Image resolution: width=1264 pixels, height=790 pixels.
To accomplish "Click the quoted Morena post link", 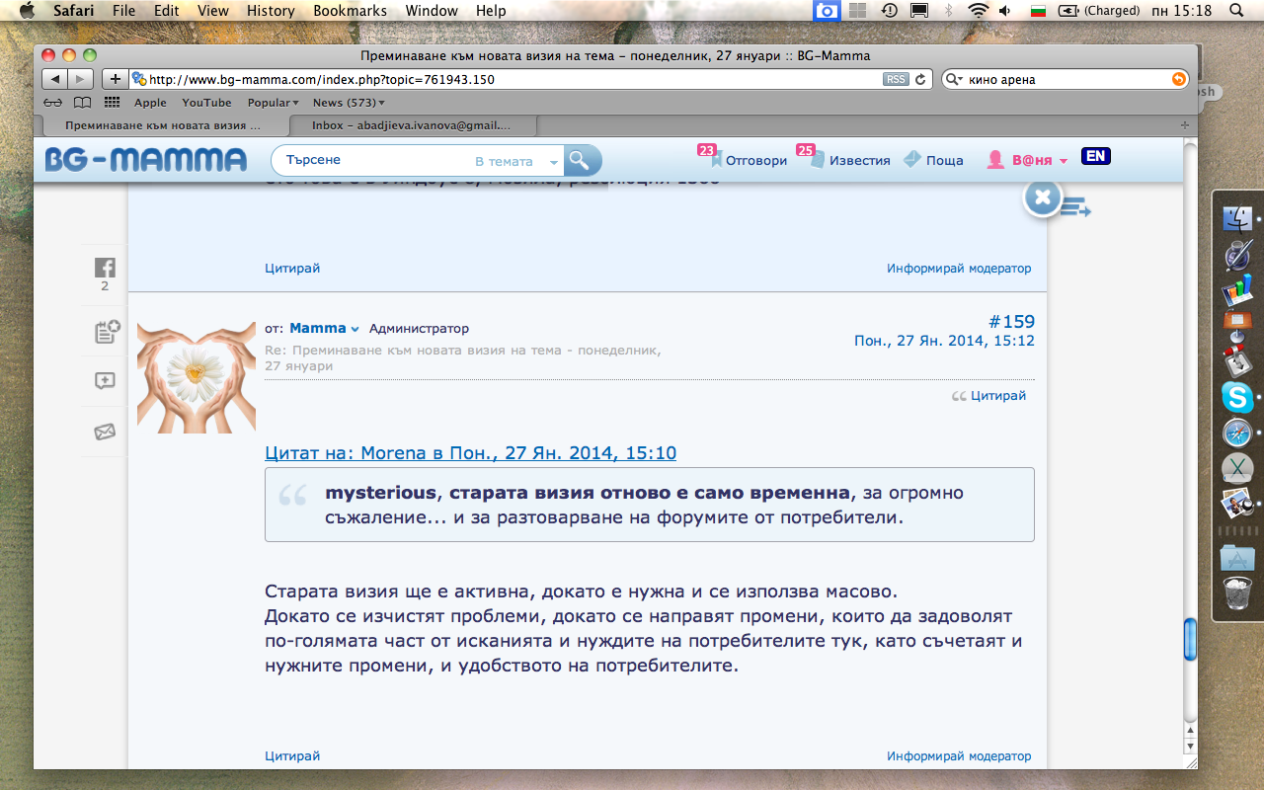I will 470,453.
